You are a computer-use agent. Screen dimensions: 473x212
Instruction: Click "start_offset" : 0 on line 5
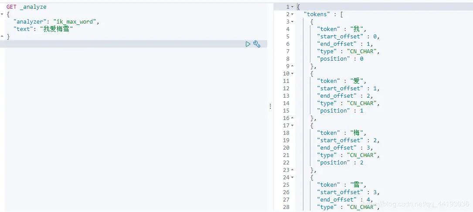(x=348, y=37)
